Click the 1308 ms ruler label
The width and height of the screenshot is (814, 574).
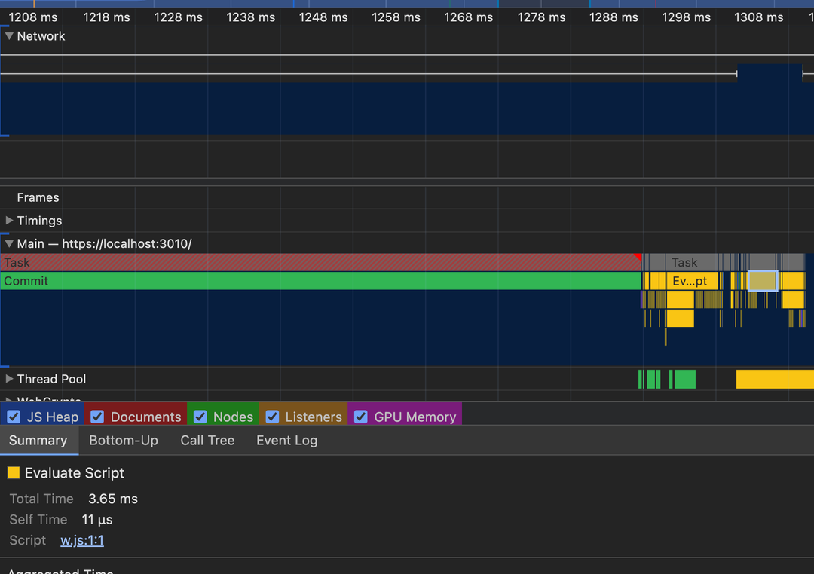tap(758, 17)
